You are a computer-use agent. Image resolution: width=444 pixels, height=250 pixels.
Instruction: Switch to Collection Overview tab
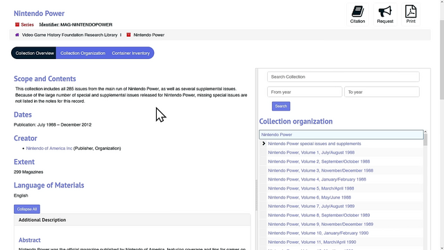tap(34, 53)
